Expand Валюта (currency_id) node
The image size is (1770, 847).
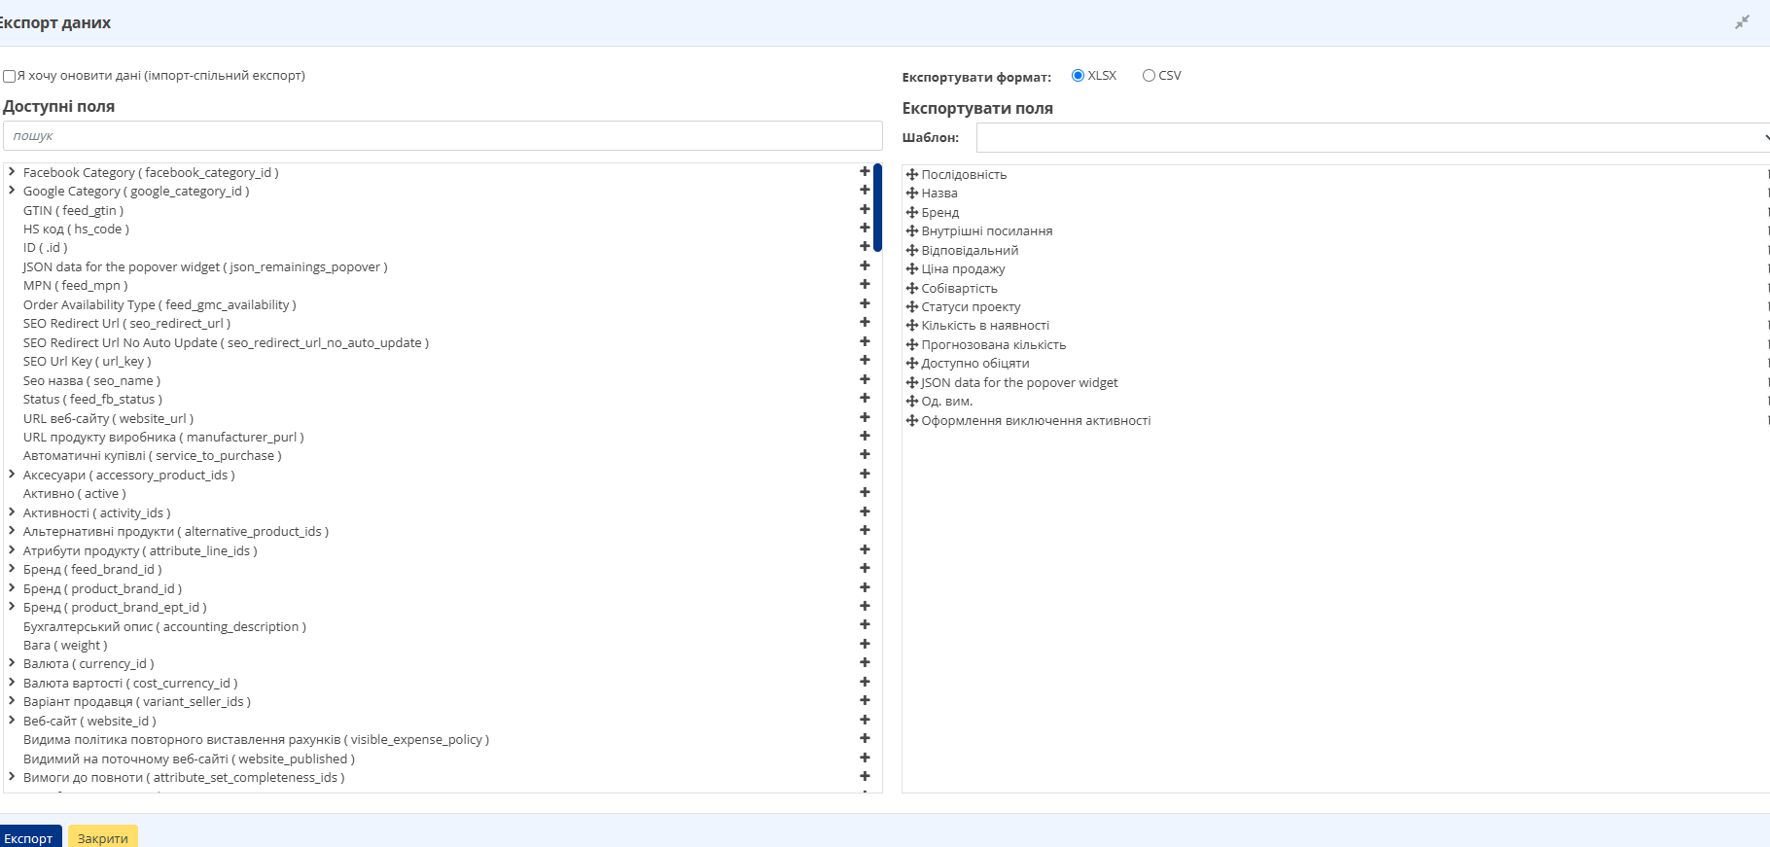click(12, 663)
